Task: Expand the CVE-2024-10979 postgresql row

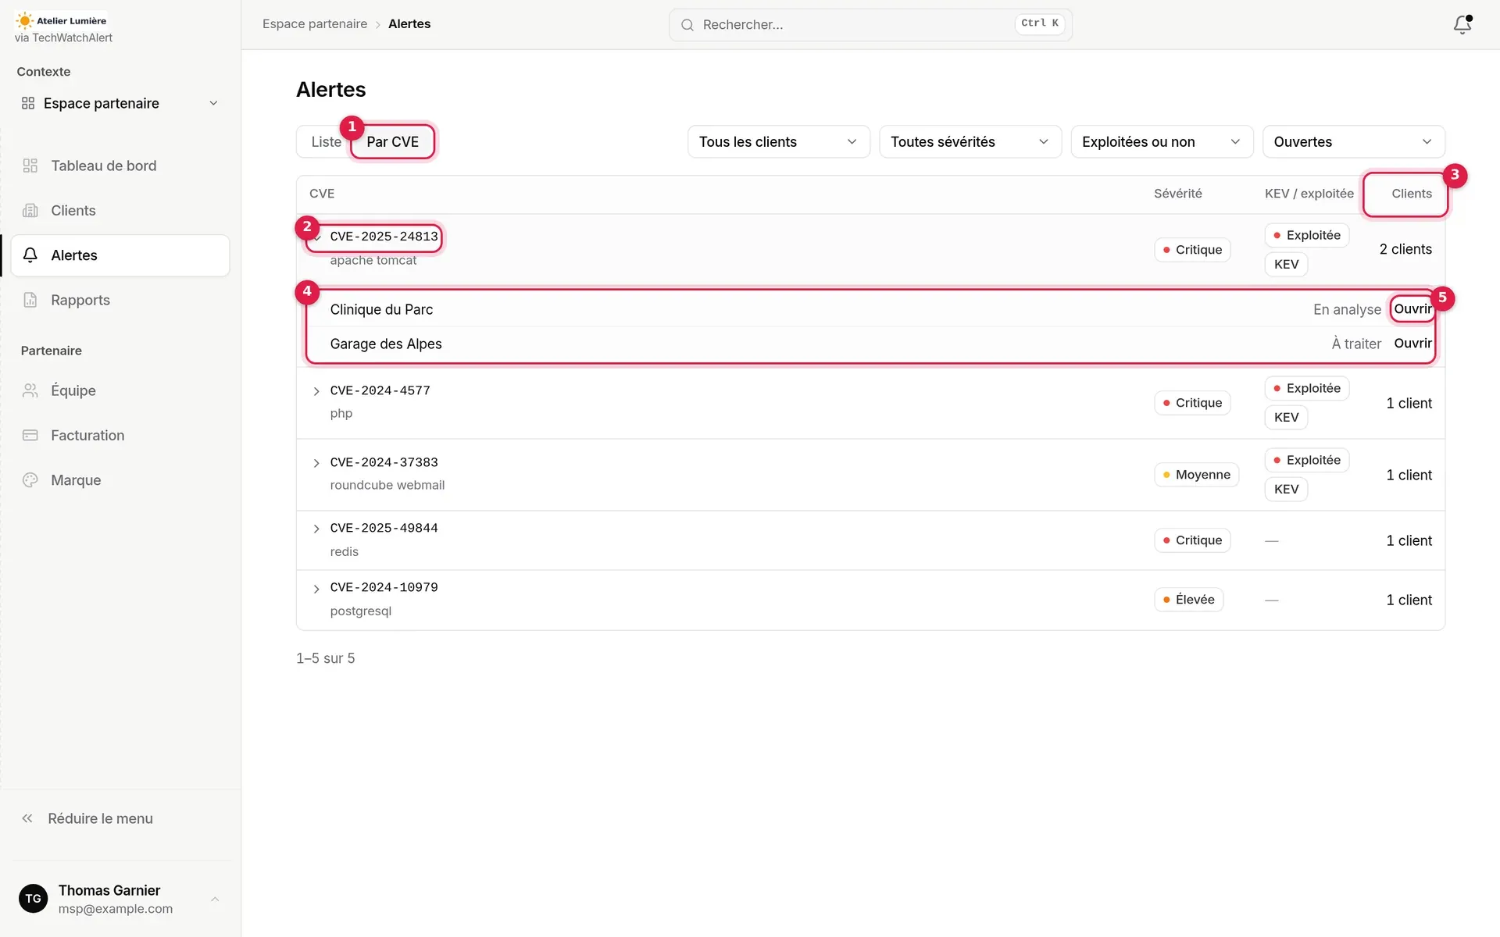Action: pyautogui.click(x=316, y=589)
